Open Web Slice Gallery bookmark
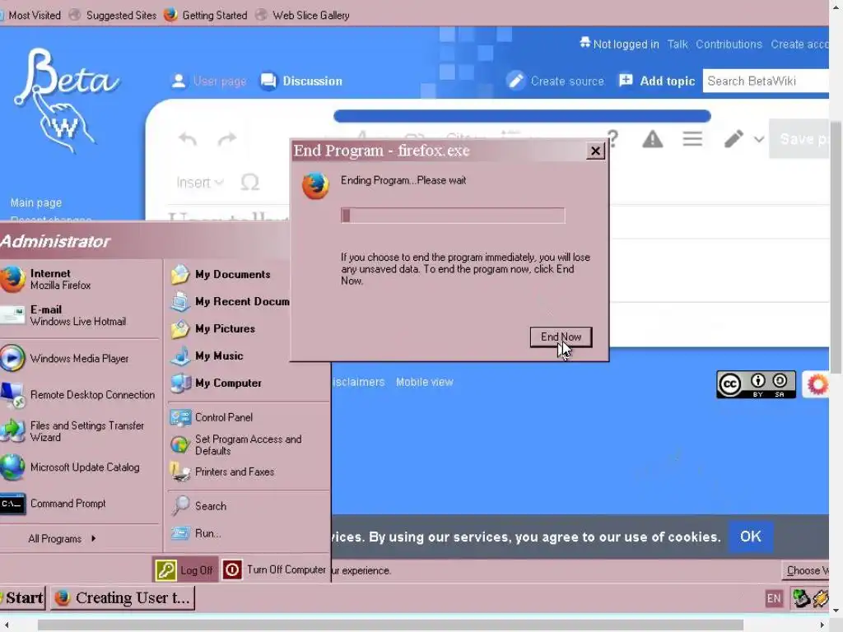This screenshot has height=632, width=843. pyautogui.click(x=302, y=15)
